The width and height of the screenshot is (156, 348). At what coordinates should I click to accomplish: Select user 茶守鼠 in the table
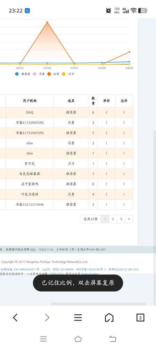coord(30,164)
